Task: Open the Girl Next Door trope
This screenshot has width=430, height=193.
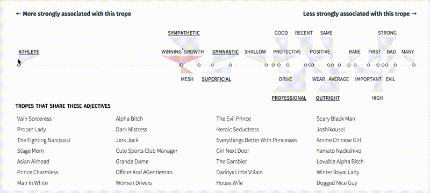Action: (x=233, y=151)
